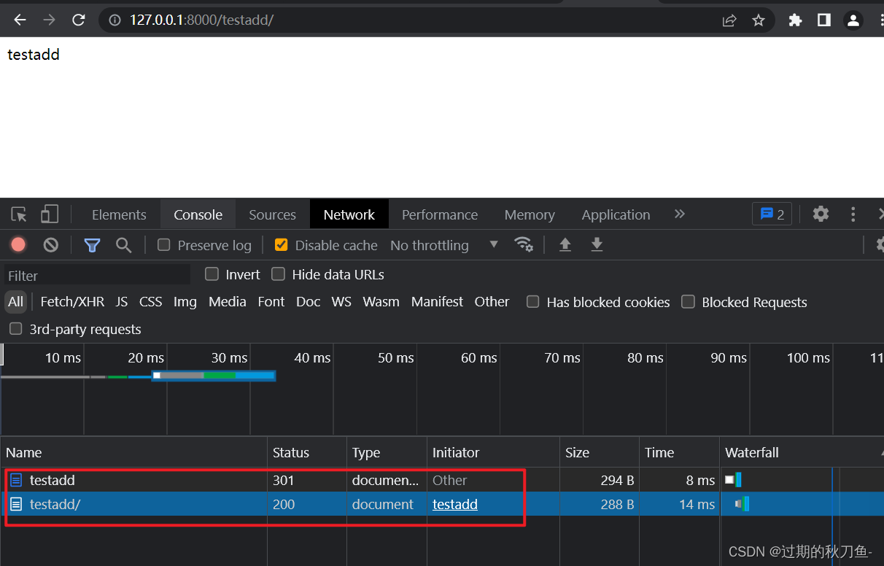Image resolution: width=884 pixels, height=566 pixels.
Task: Select the All request type filter
Action: point(16,302)
